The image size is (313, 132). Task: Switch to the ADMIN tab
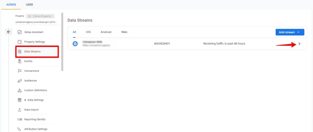point(11,5)
